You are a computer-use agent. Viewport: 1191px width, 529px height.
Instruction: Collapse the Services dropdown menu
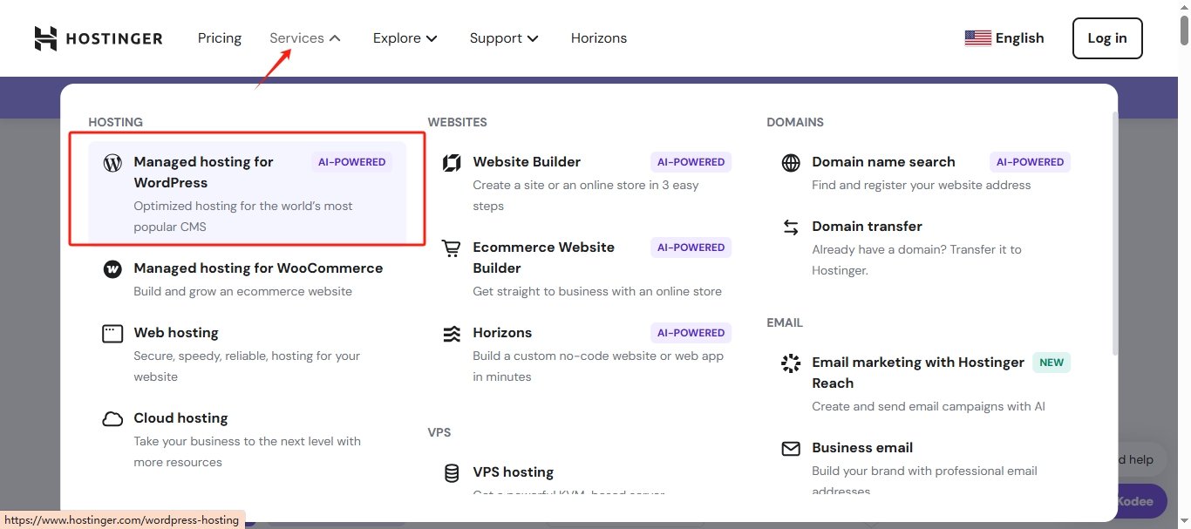(x=305, y=38)
